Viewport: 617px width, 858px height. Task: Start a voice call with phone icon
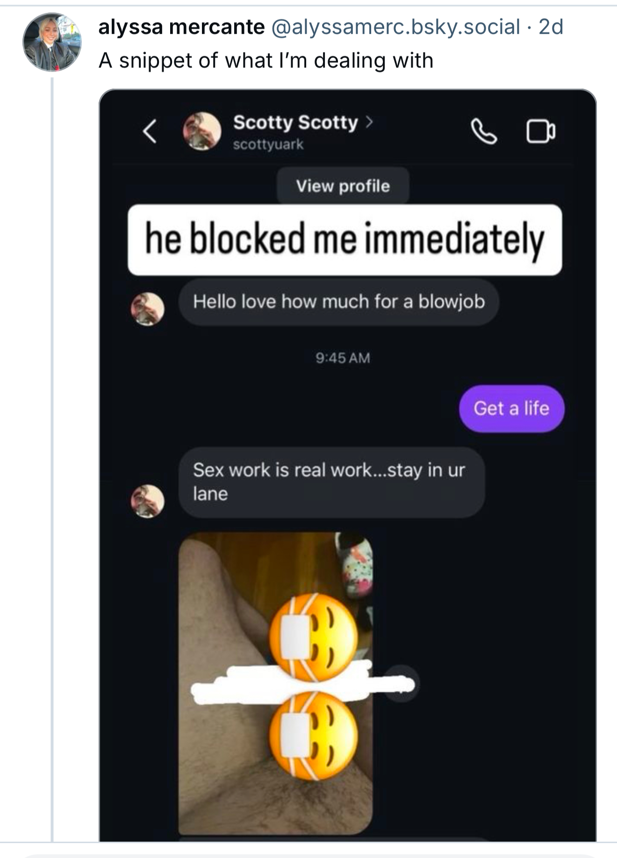point(484,131)
